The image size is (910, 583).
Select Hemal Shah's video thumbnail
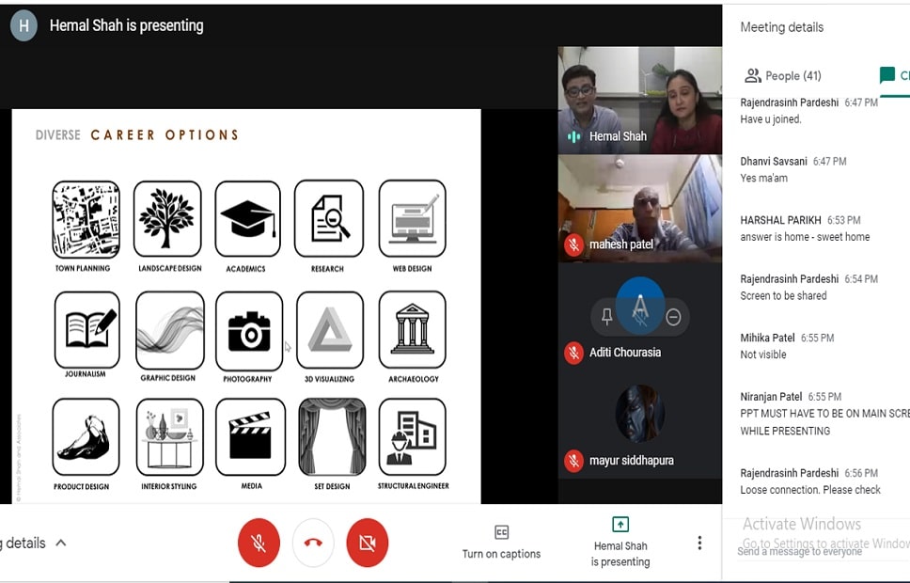point(639,99)
